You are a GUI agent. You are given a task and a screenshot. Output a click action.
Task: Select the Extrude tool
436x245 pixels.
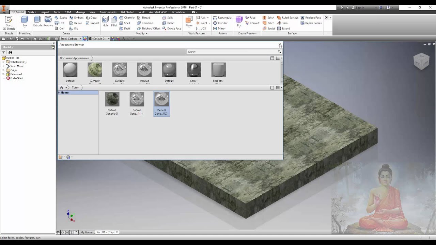pyautogui.click(x=38, y=21)
